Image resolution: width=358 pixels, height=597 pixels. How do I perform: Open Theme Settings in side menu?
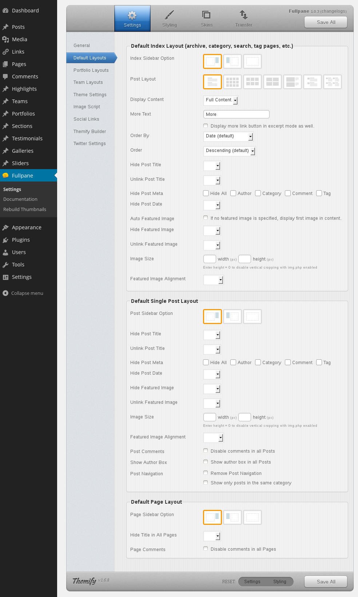coord(90,94)
